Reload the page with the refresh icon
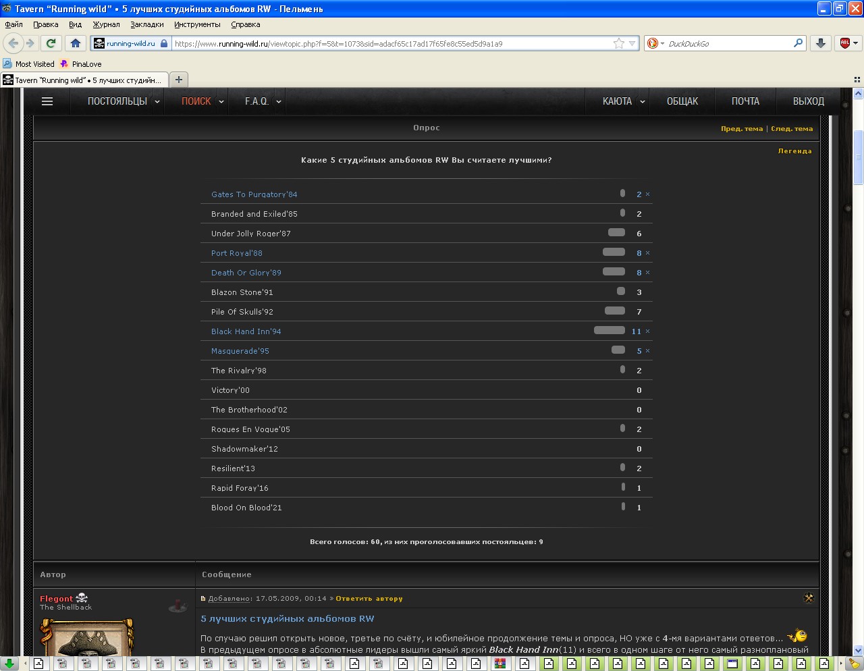The height and width of the screenshot is (671, 864). pyautogui.click(x=51, y=43)
